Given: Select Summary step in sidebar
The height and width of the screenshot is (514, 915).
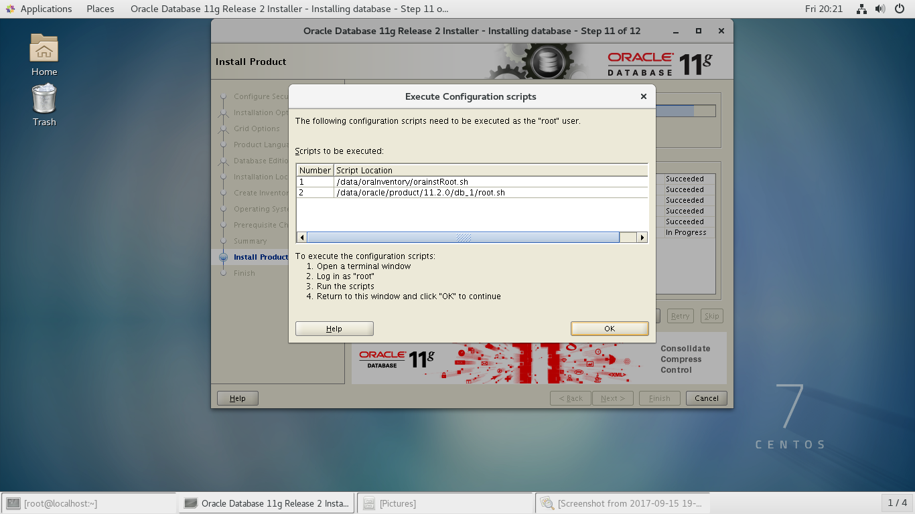Looking at the screenshot, I should coord(250,241).
